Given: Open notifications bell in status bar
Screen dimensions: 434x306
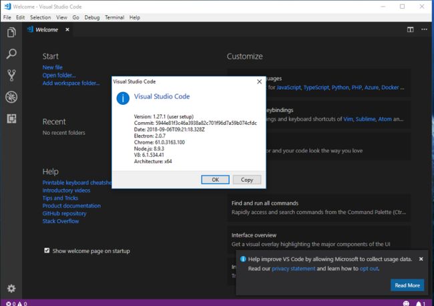Looking at the screenshot, I should (420, 303).
